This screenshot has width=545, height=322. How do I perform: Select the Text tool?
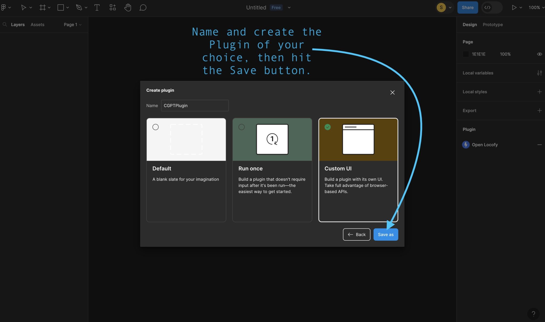[97, 7]
